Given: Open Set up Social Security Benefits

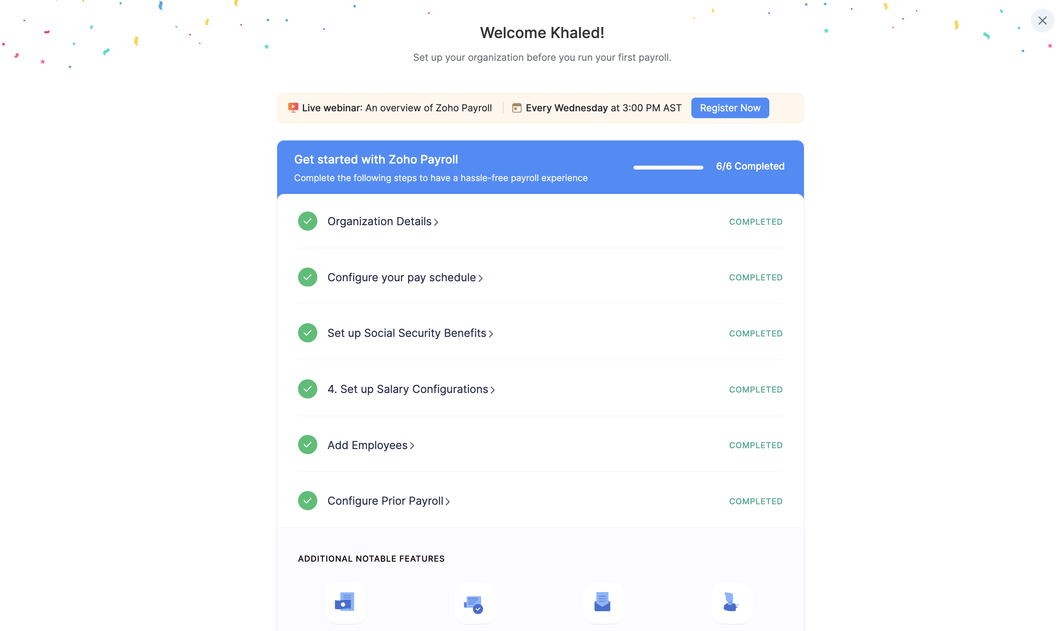Looking at the screenshot, I should pos(406,333).
